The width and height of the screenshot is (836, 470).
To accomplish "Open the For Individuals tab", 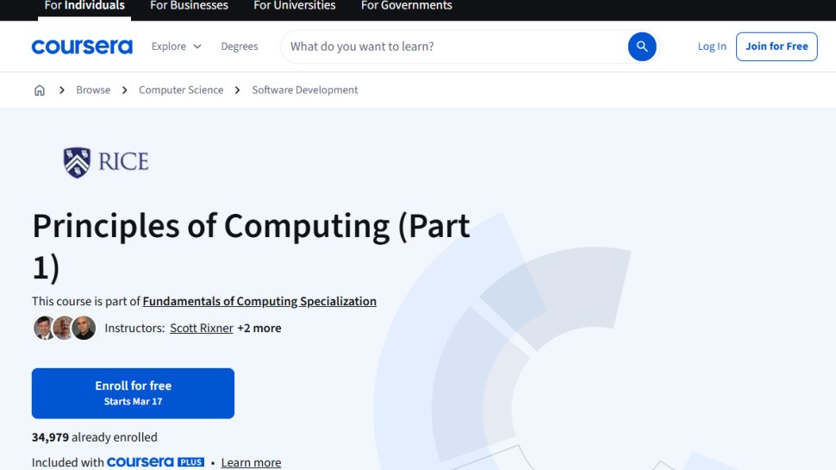I will (x=84, y=6).
